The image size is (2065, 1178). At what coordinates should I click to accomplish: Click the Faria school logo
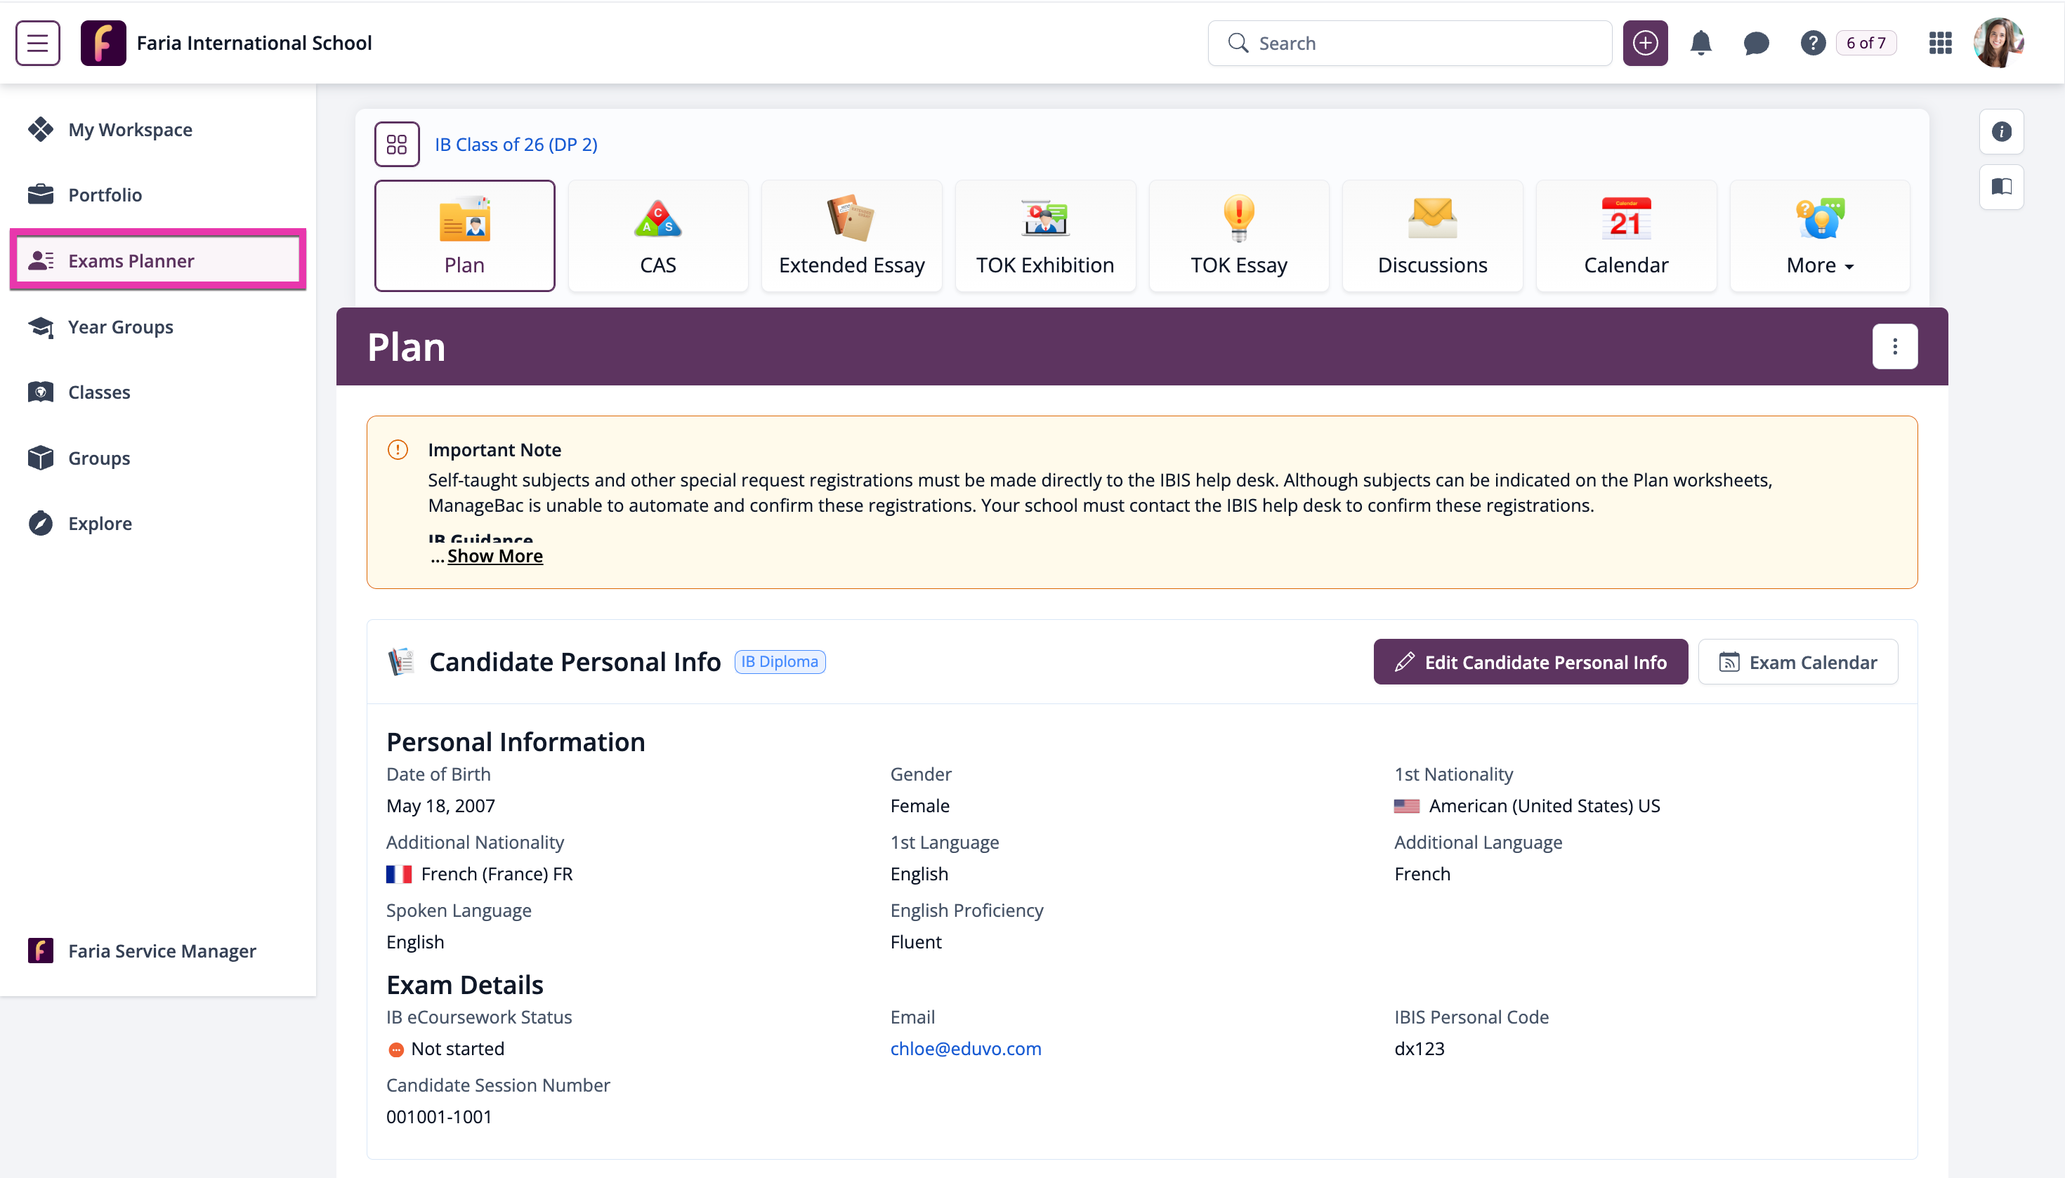tap(103, 43)
